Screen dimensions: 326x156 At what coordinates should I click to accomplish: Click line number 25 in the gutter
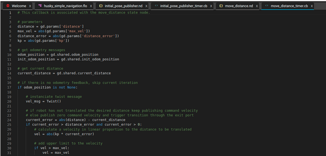pyautogui.click(x=9, y=124)
